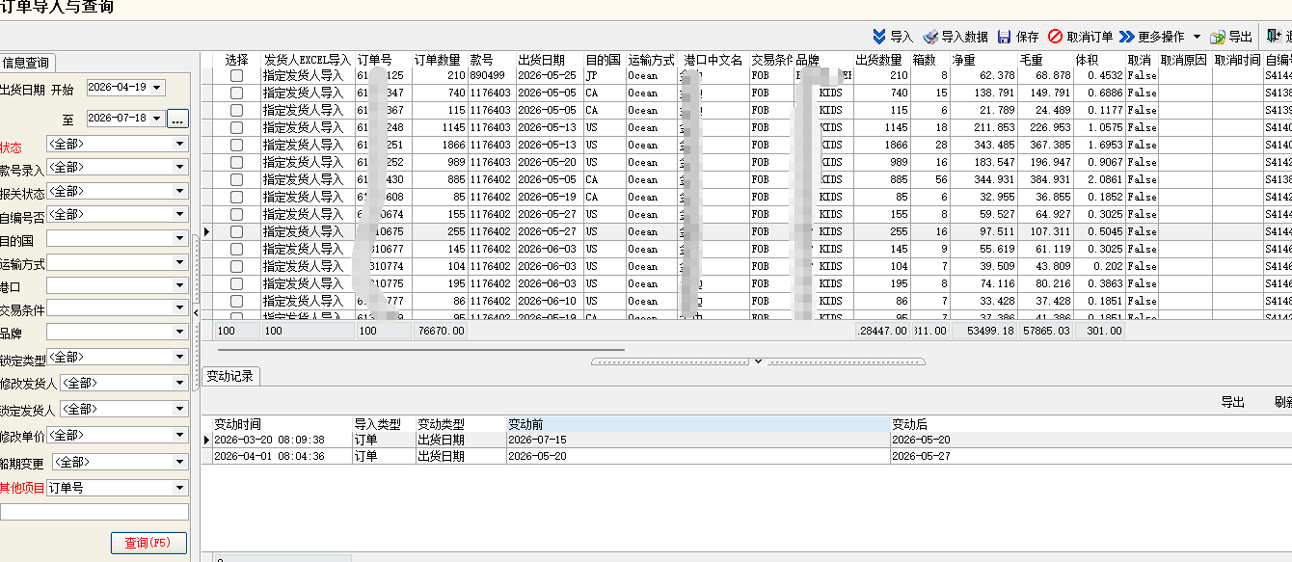Expand the 运输方式 transport mode dropdown

click(x=180, y=262)
